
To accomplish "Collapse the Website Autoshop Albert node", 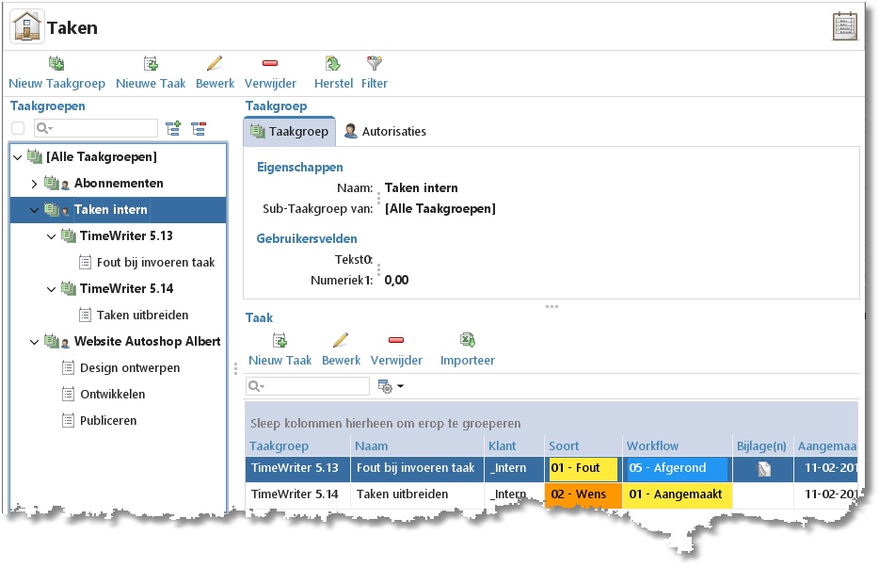I will tap(34, 342).
